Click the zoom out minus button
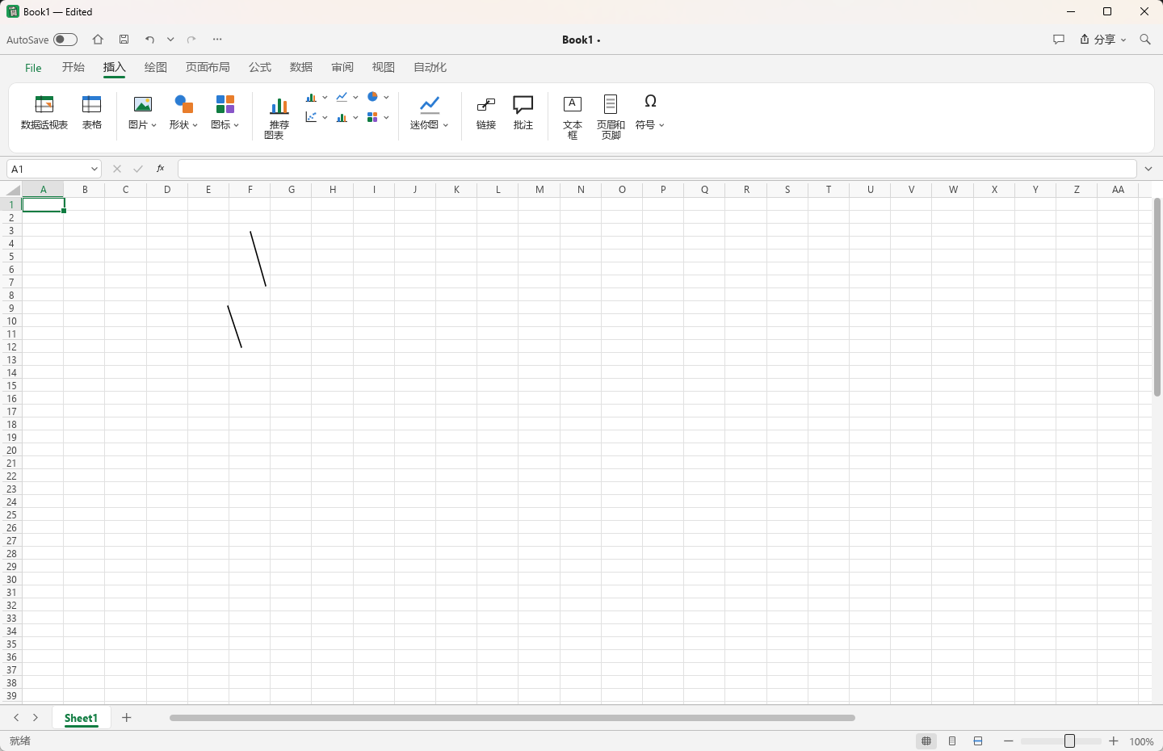The width and height of the screenshot is (1163, 751). tap(1009, 741)
